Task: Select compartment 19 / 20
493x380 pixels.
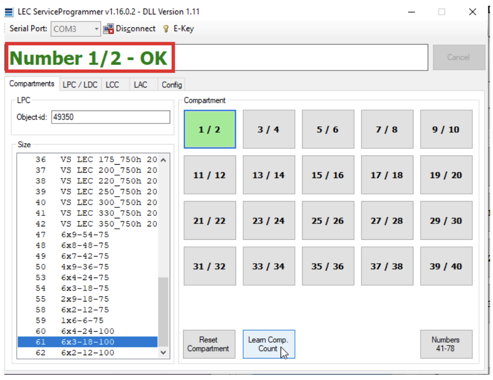Action: 446,175
